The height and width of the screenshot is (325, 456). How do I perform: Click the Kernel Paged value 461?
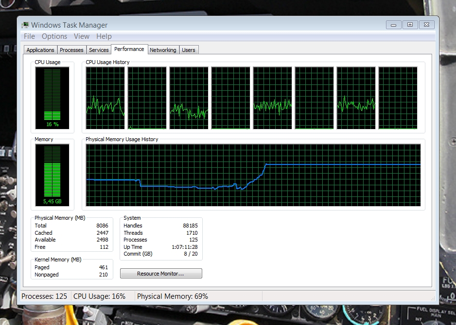pos(104,267)
